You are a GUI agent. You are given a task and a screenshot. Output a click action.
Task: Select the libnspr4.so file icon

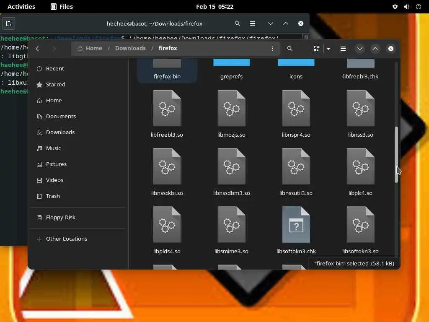(x=296, y=108)
